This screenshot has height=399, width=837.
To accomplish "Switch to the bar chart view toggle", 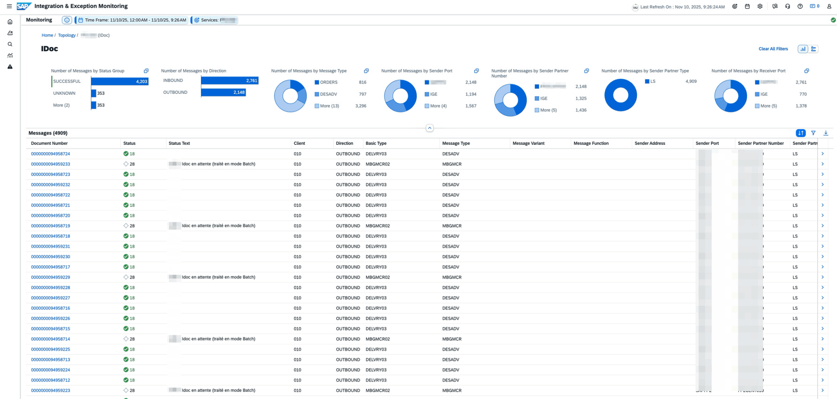I will [803, 49].
